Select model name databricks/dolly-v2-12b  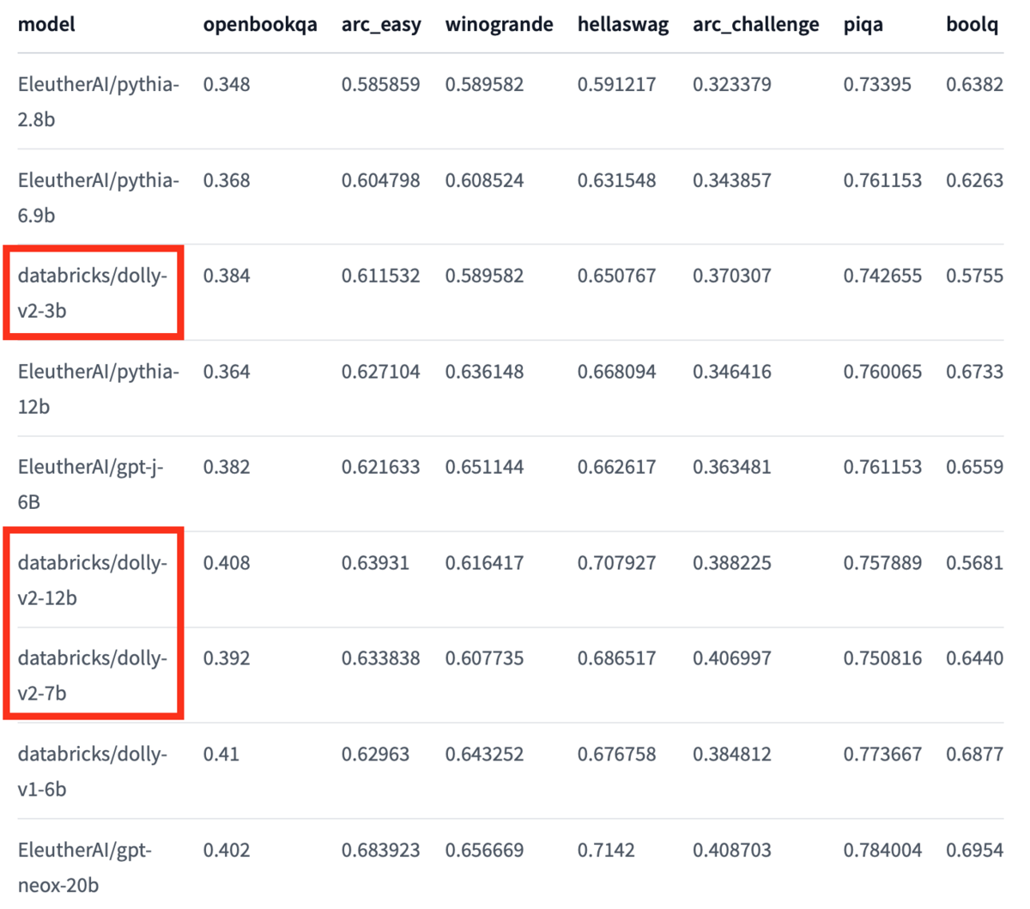pyautogui.click(x=93, y=580)
